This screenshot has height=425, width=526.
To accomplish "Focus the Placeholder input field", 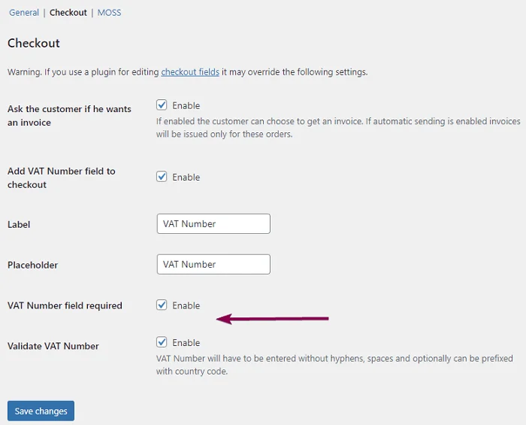I will 213,264.
